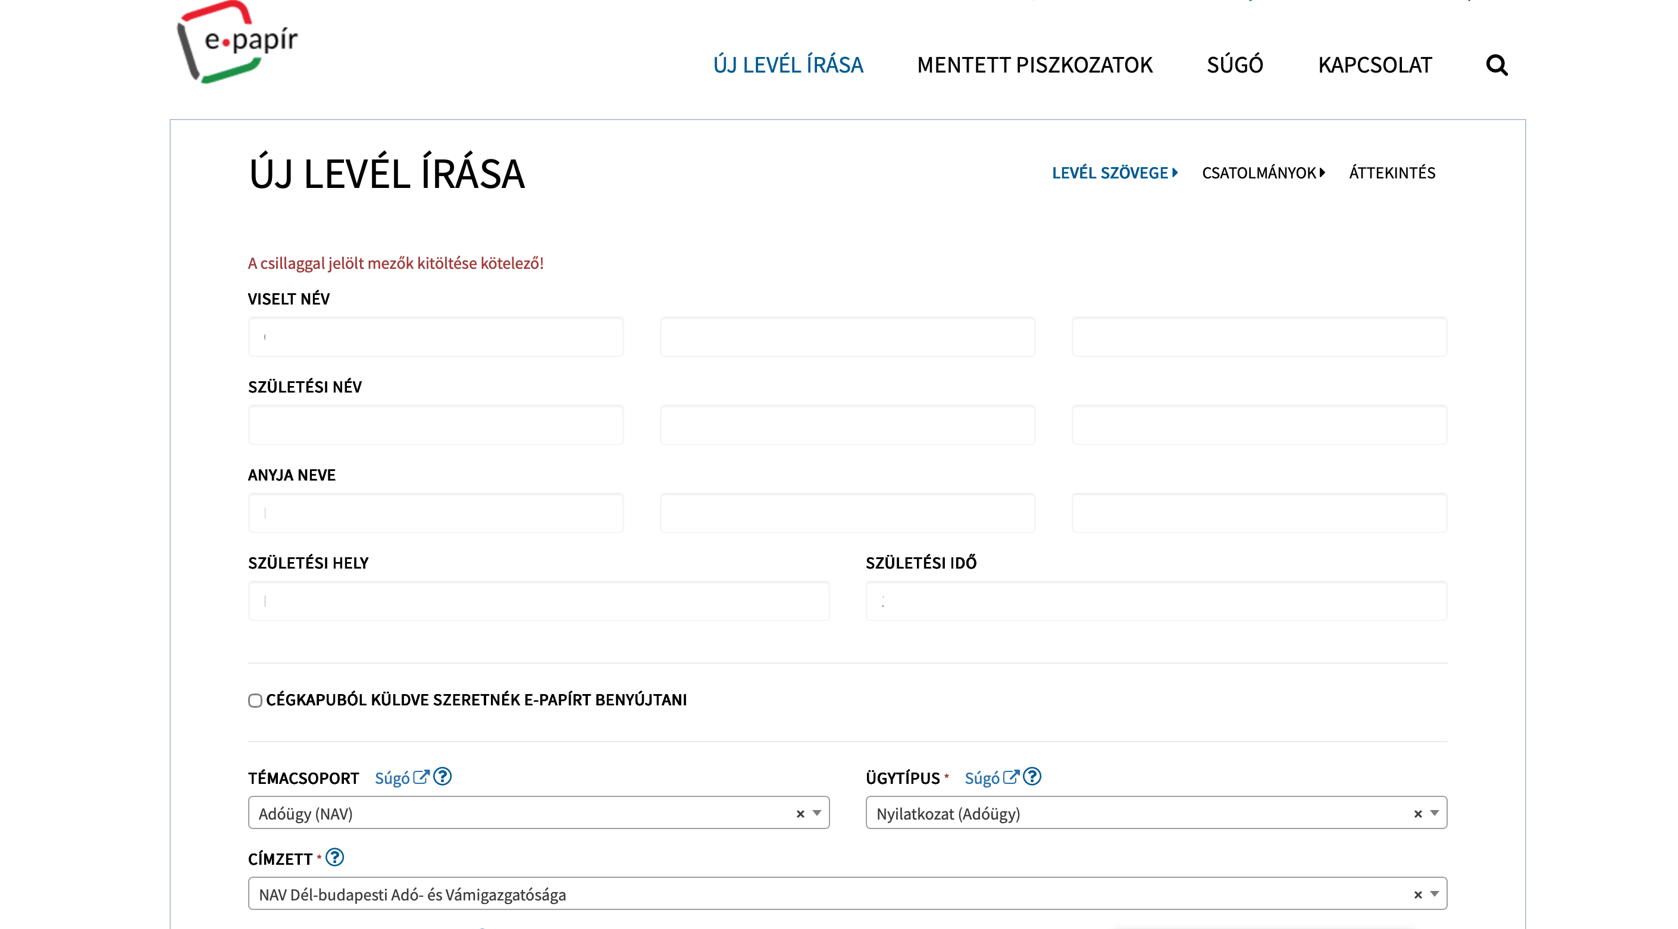This screenshot has height=929, width=1678.
Task: Open search with magnifier icon
Action: [x=1497, y=65]
